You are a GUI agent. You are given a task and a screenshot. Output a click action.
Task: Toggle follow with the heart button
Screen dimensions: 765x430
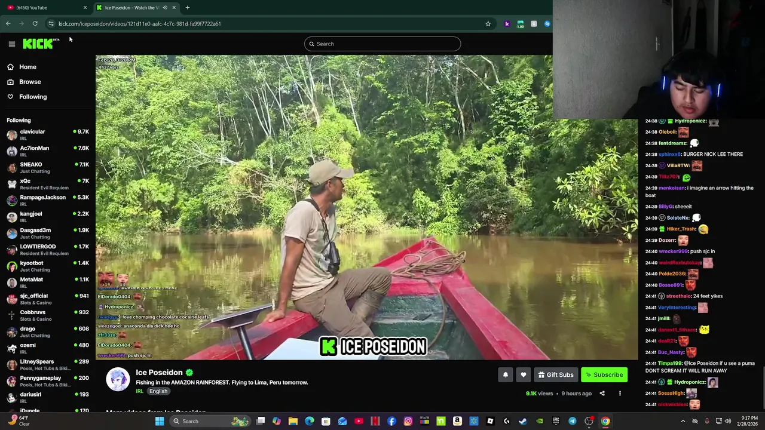coord(524,375)
